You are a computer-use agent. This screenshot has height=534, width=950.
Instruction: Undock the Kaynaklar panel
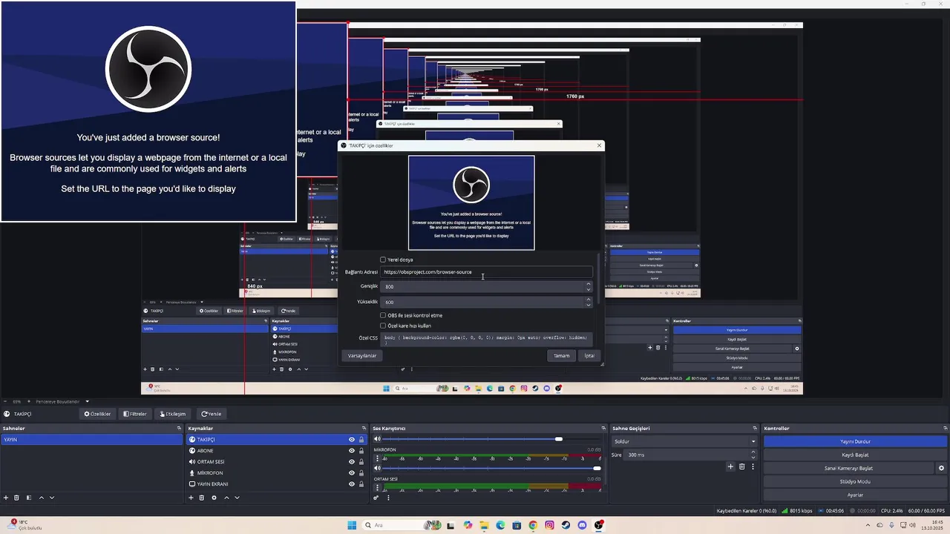pos(364,428)
